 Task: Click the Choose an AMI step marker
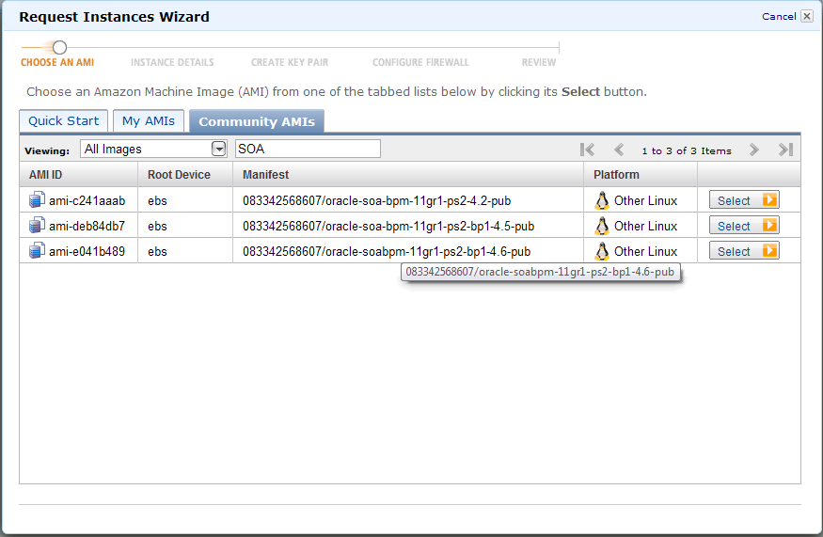coord(59,47)
